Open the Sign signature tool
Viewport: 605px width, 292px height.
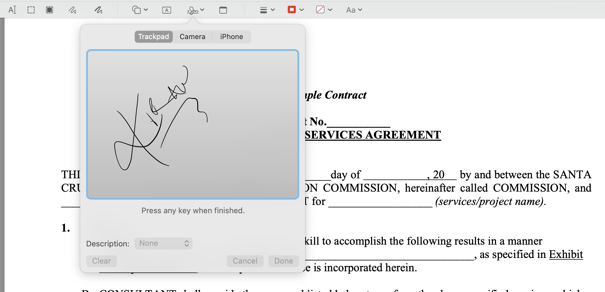click(x=193, y=10)
